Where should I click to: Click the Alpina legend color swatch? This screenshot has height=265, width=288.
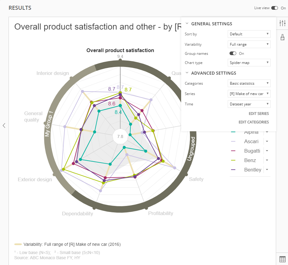(234, 132)
